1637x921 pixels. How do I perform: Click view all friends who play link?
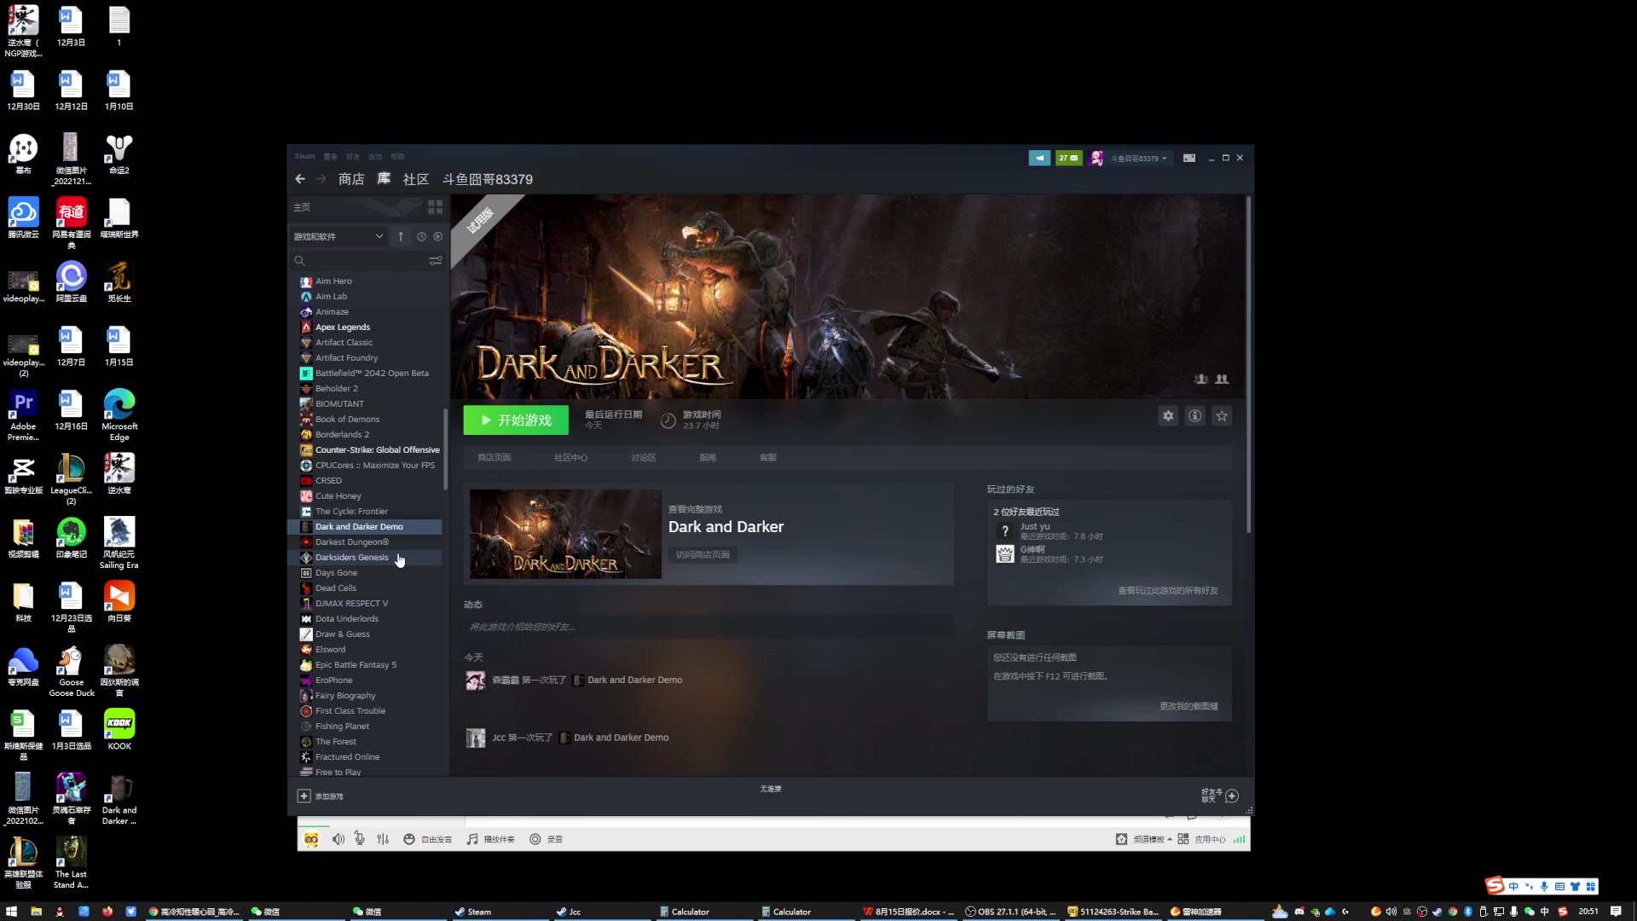[1168, 590]
